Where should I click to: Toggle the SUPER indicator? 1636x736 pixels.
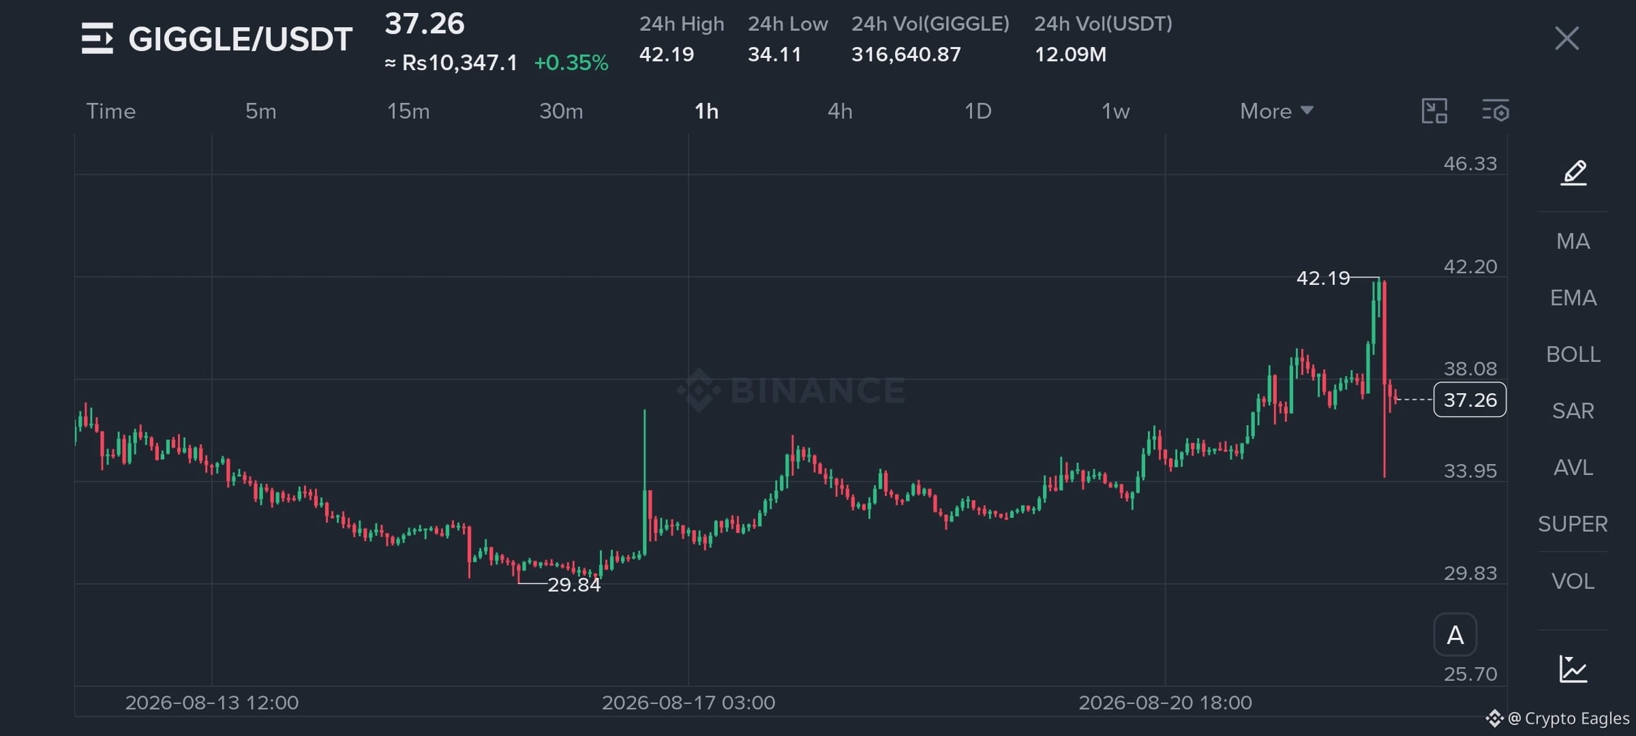(1573, 524)
